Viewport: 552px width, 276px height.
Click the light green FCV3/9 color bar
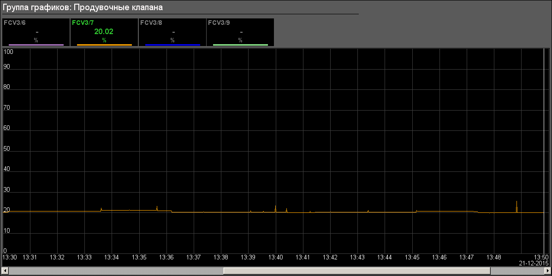tap(240, 45)
